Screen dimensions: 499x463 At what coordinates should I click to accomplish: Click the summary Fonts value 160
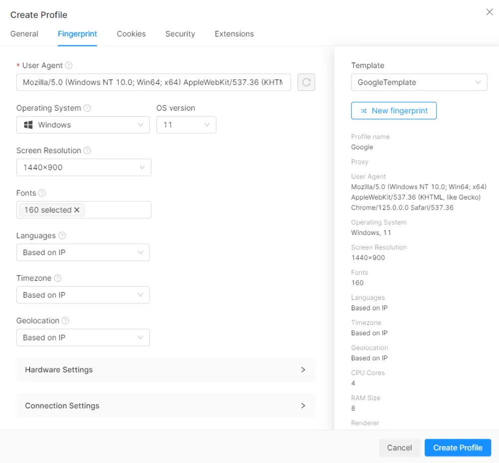tap(357, 283)
